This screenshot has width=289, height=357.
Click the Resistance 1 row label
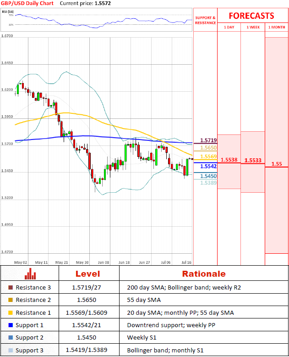click(33, 312)
